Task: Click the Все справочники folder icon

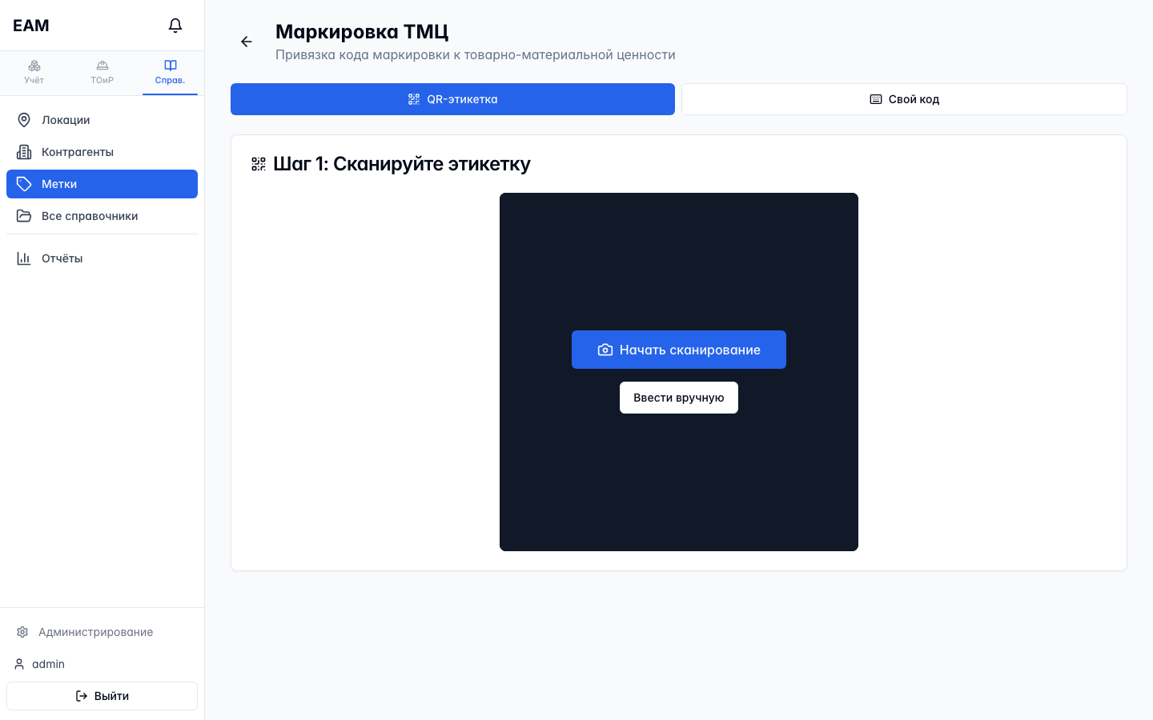Action: pos(24,216)
